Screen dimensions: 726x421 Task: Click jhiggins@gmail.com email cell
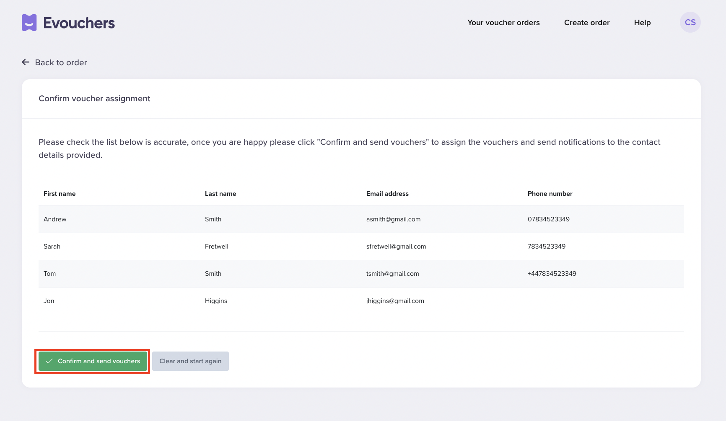pos(395,301)
